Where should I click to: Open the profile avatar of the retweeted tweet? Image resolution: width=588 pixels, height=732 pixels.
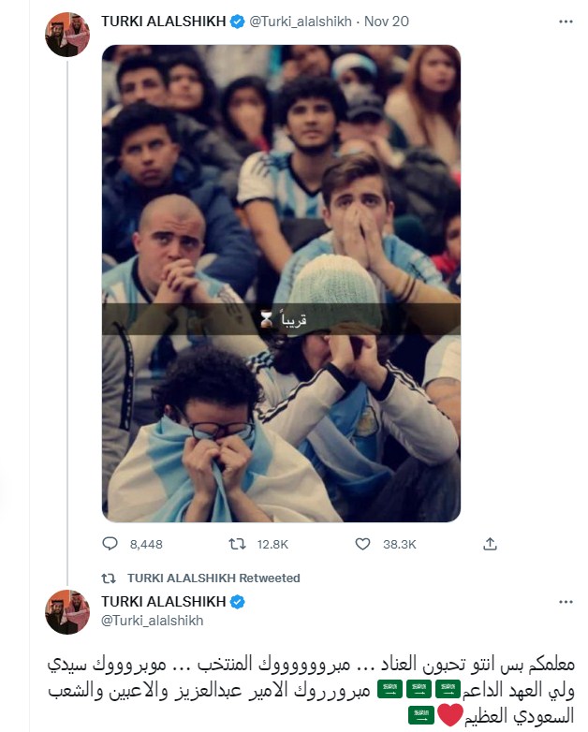pos(67,612)
